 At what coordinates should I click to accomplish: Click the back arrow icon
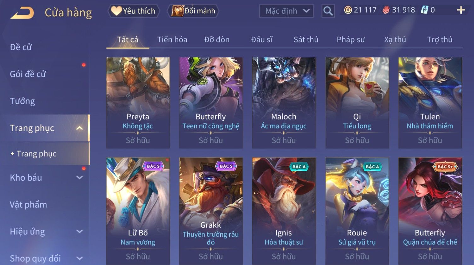pyautogui.click(x=22, y=13)
